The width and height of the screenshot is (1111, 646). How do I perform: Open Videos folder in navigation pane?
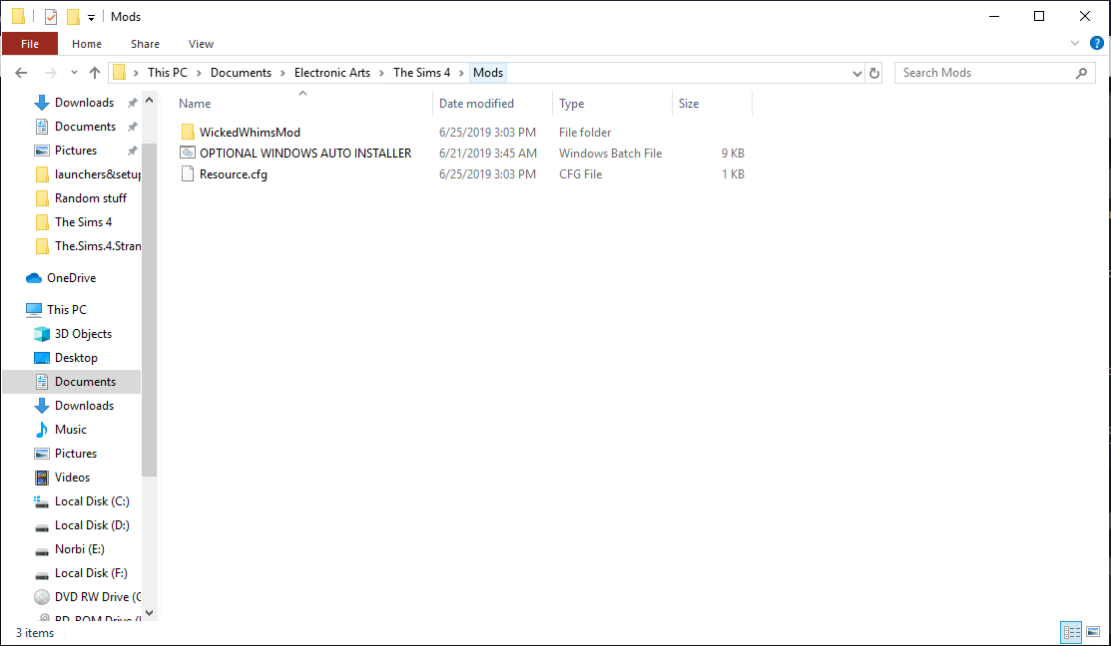point(72,478)
